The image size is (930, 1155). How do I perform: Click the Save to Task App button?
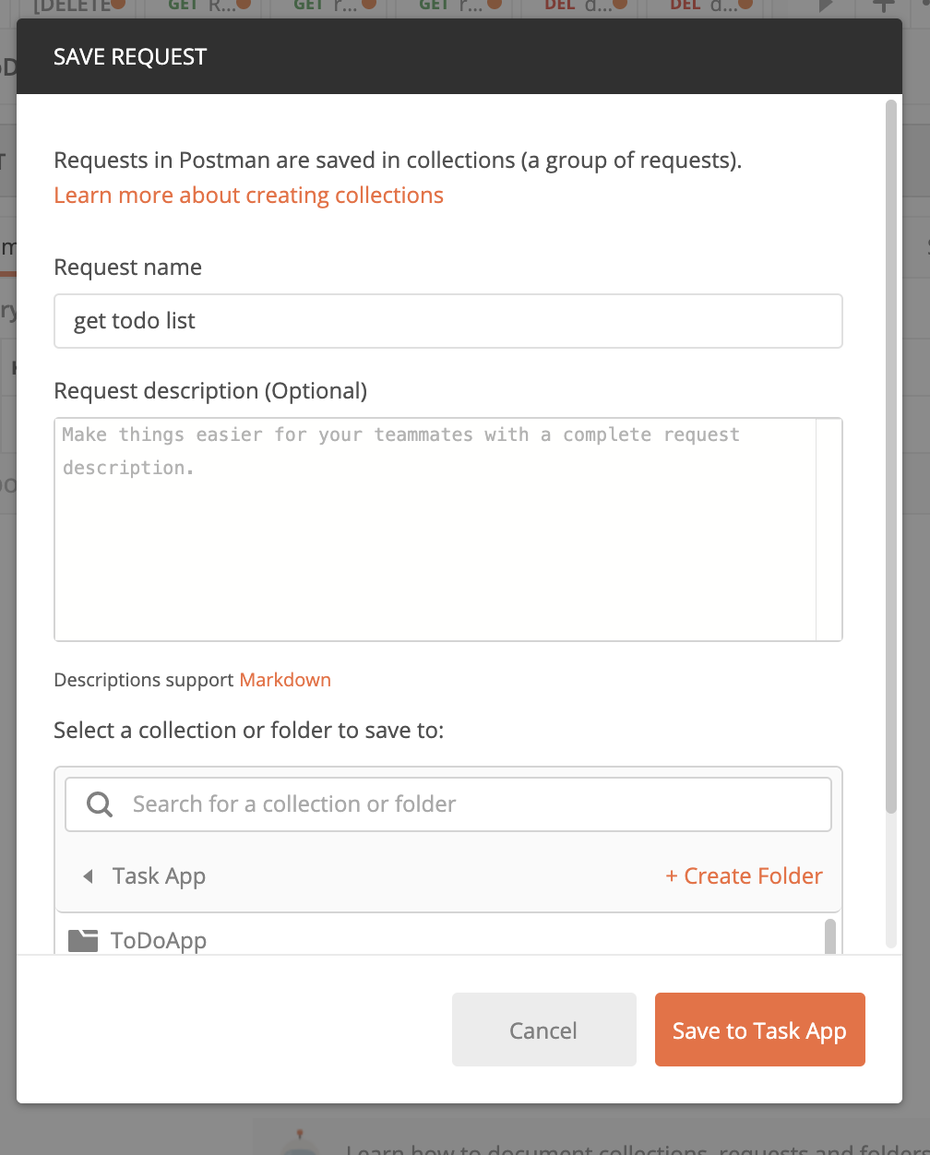point(759,1030)
